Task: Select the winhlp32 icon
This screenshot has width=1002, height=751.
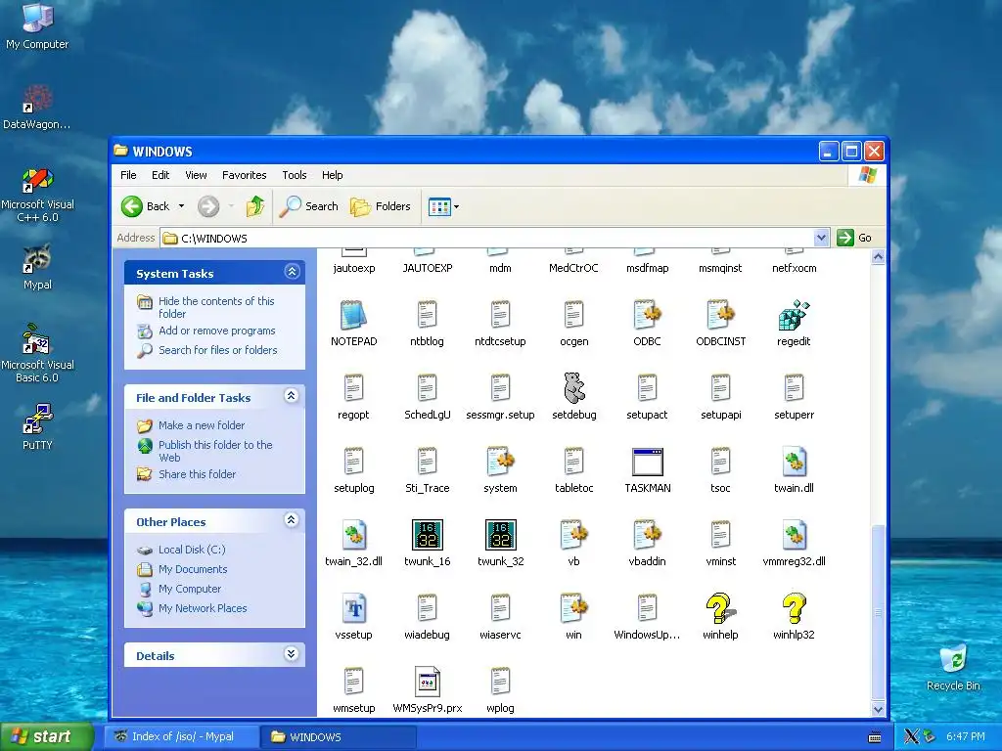Action: click(x=794, y=608)
